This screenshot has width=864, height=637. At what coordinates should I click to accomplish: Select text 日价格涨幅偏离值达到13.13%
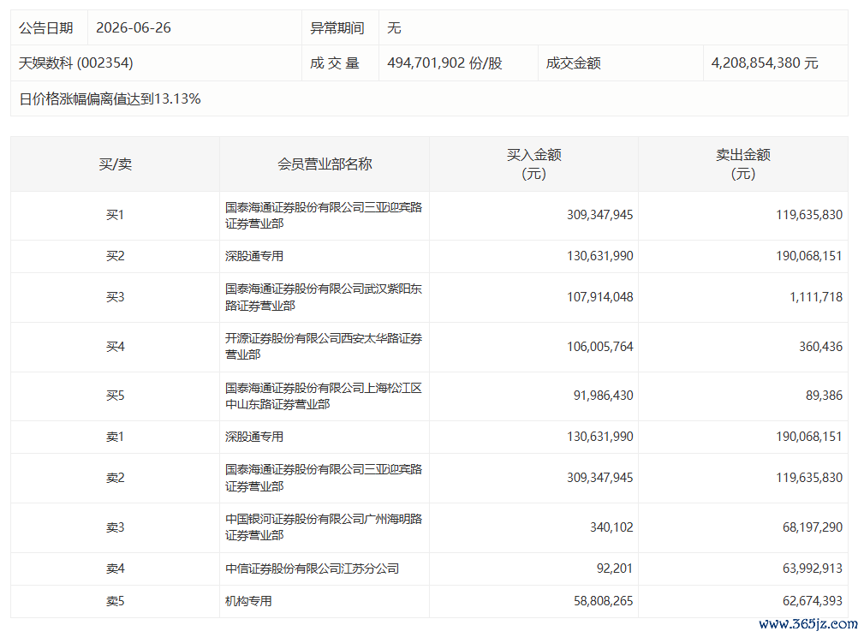(110, 98)
